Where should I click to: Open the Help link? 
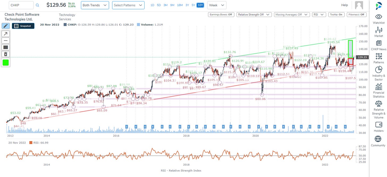(344, 5)
